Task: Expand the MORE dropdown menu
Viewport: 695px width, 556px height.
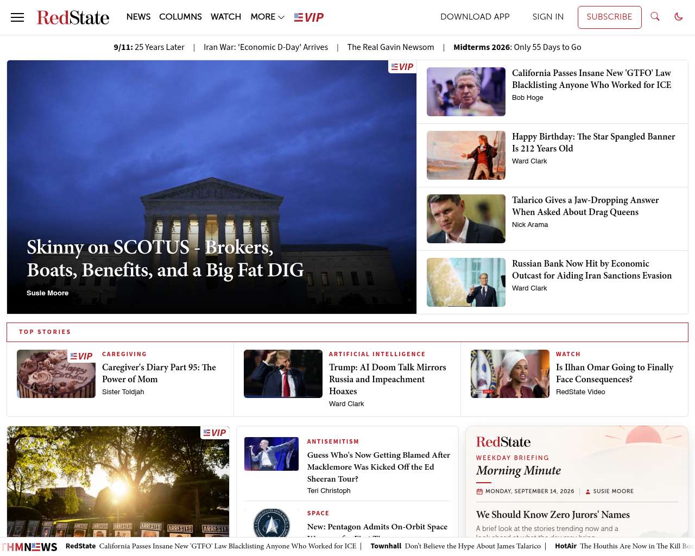Action: point(267,17)
